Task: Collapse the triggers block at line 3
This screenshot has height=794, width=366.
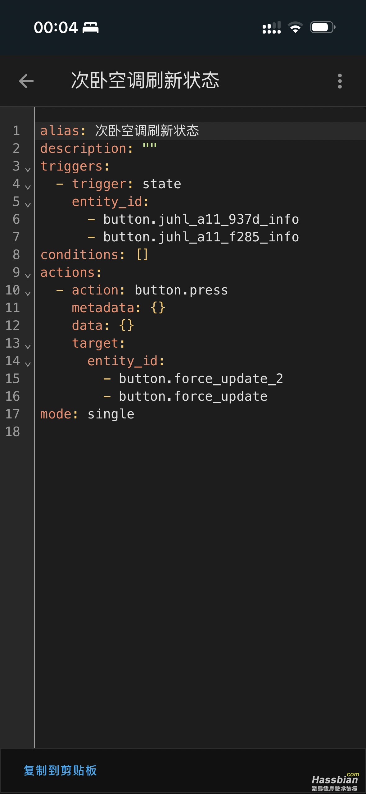Action: (28, 169)
